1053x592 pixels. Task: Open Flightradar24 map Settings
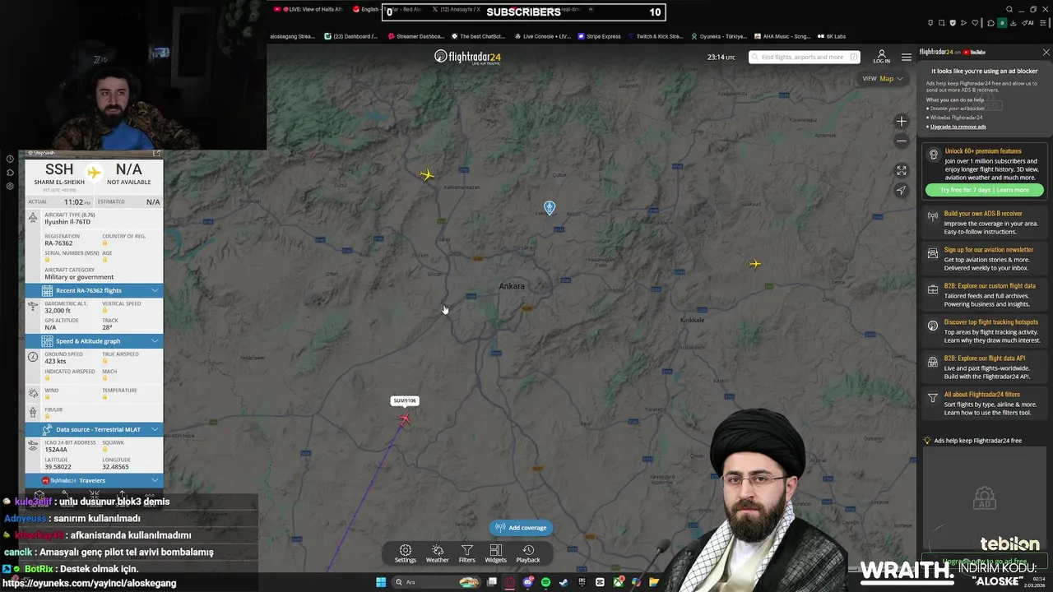(x=406, y=553)
